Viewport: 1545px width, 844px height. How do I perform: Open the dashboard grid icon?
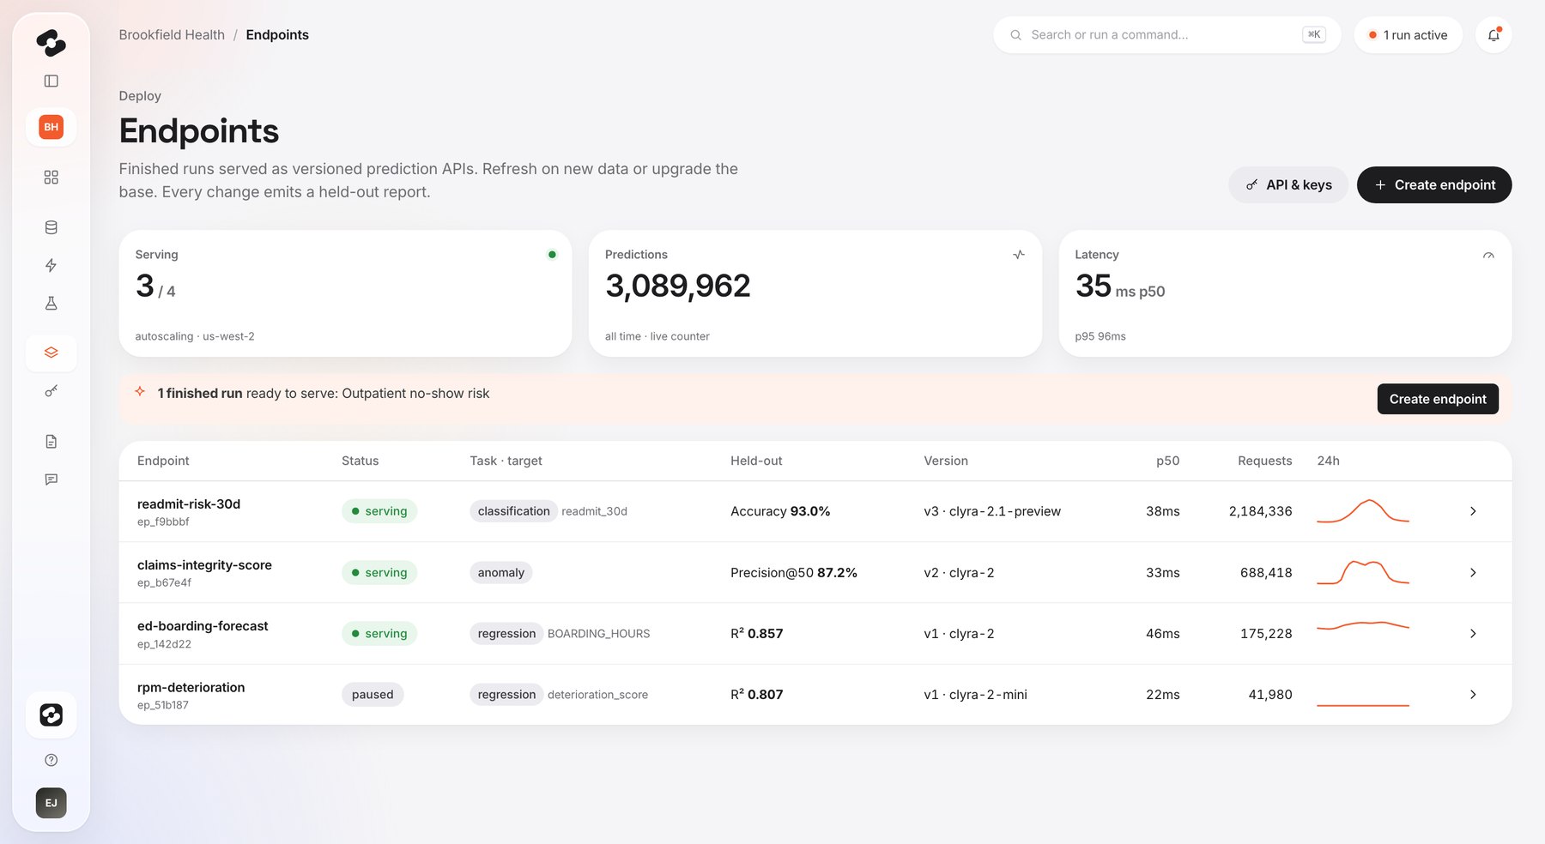click(51, 177)
